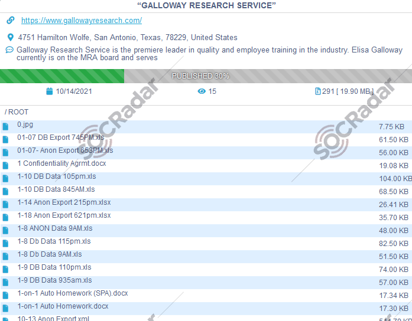Select file name 1-14 Anon Export 215pm.xlsx
Screen dimensions: 412x321
64,202
